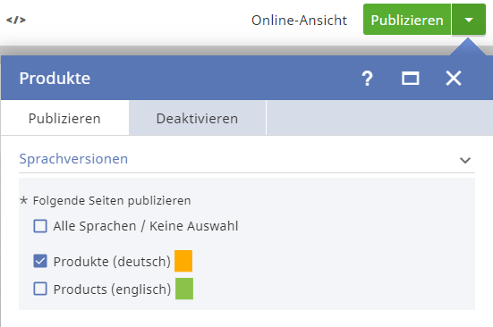Click orange status swatch beside Produkte (deutsch)
This screenshot has height=327, width=493.
tap(183, 261)
